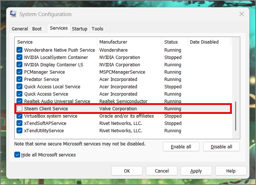Click the Realtek Semiconductor manufacturer cell
Viewport: 256px width, 185px height.
[x=124, y=101]
